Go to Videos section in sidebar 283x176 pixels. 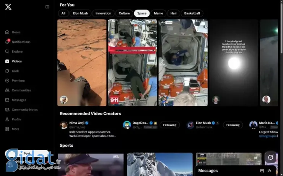tap(13, 61)
